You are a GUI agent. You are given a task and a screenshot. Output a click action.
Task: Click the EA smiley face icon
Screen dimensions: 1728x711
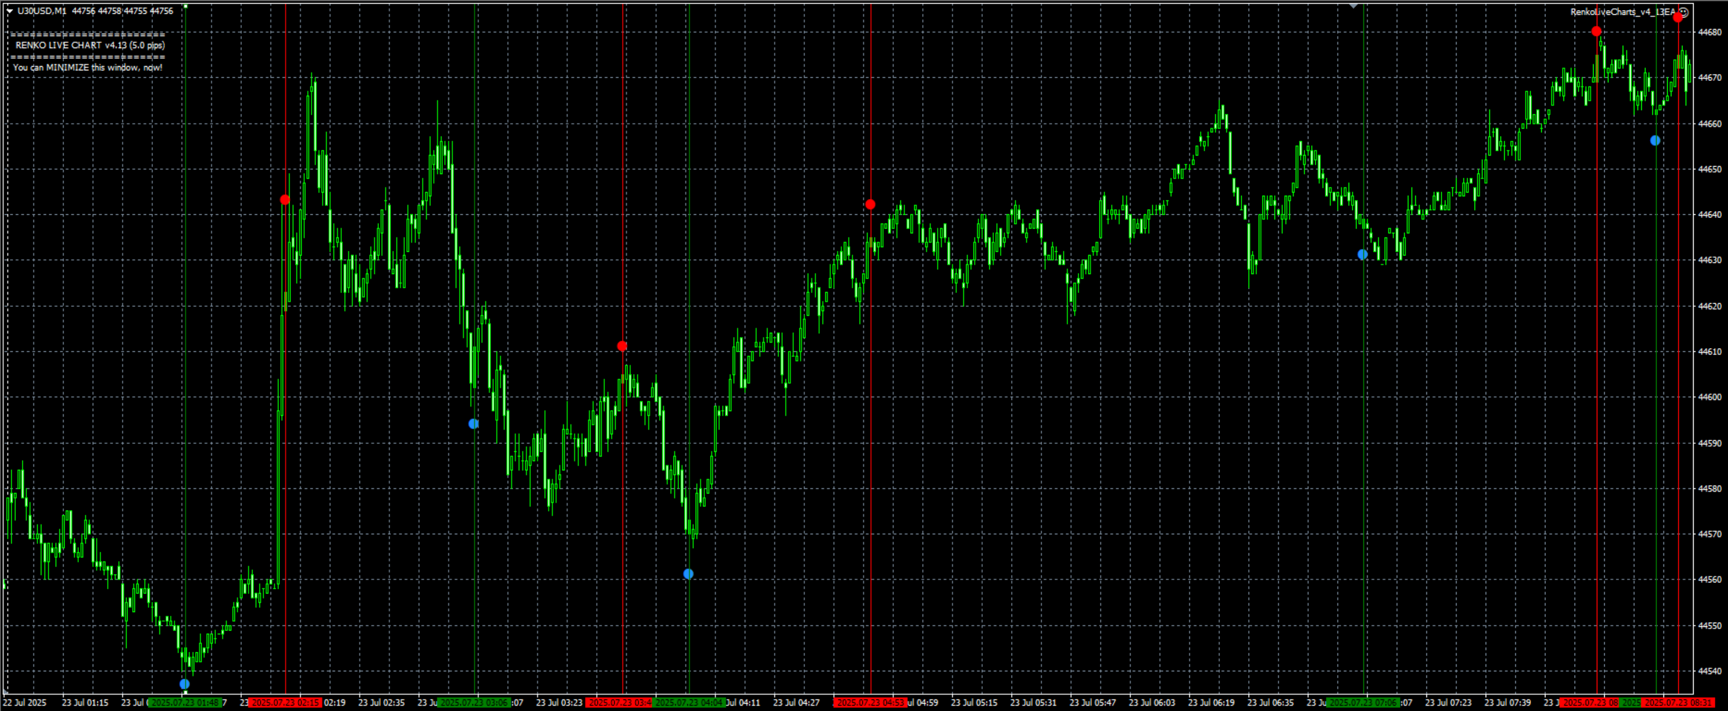click(1683, 12)
